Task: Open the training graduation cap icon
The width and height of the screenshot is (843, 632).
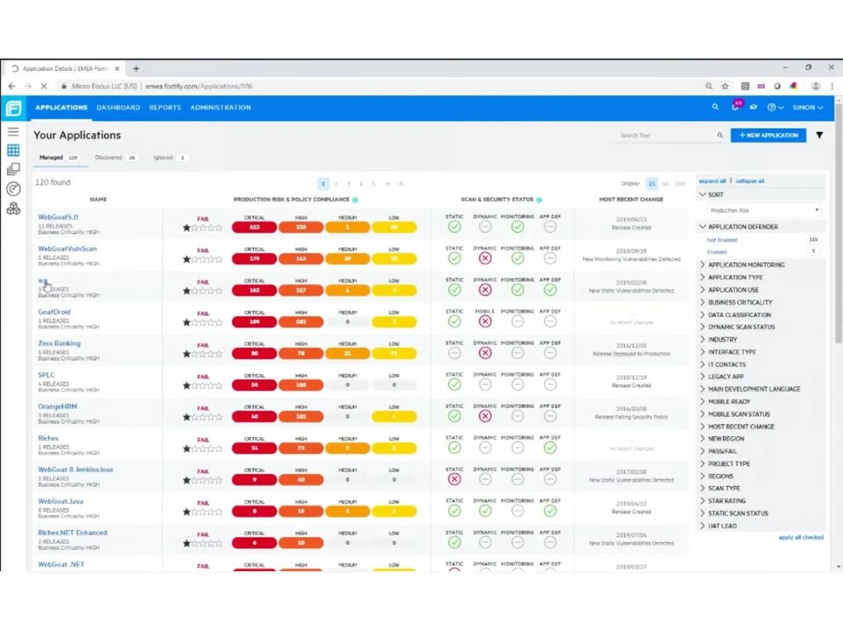Action: coord(753,108)
